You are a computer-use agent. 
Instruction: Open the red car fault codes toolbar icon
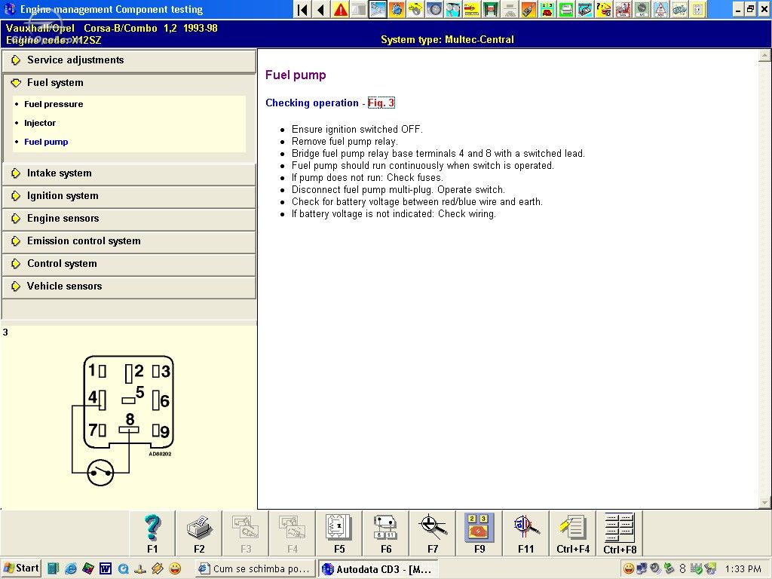point(547,9)
